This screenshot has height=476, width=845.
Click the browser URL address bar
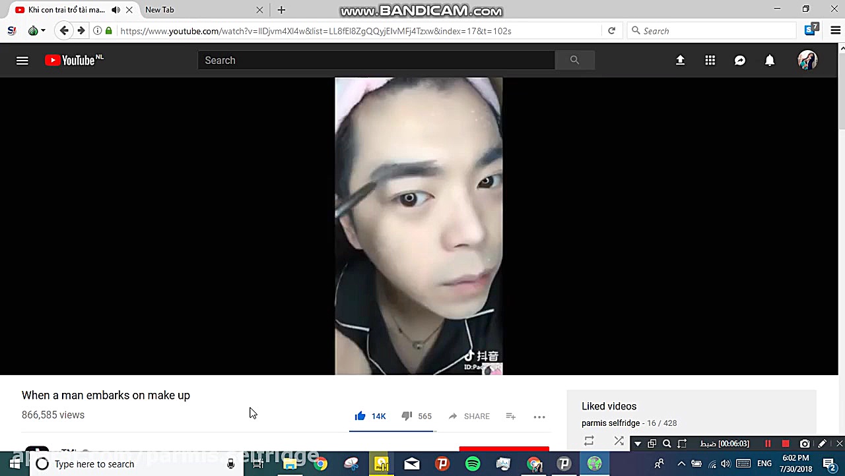point(360,31)
